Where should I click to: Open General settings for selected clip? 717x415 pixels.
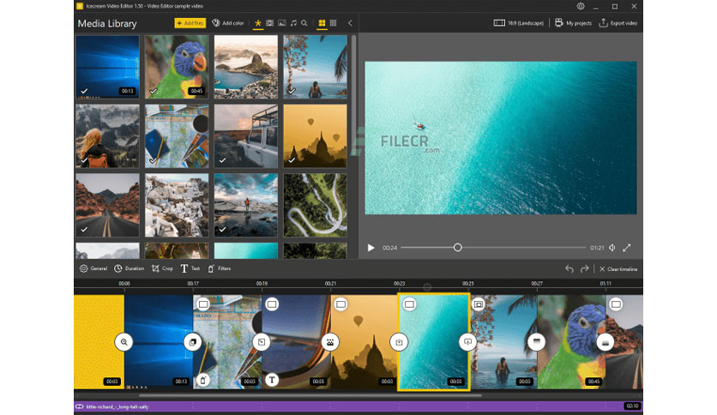tap(93, 268)
